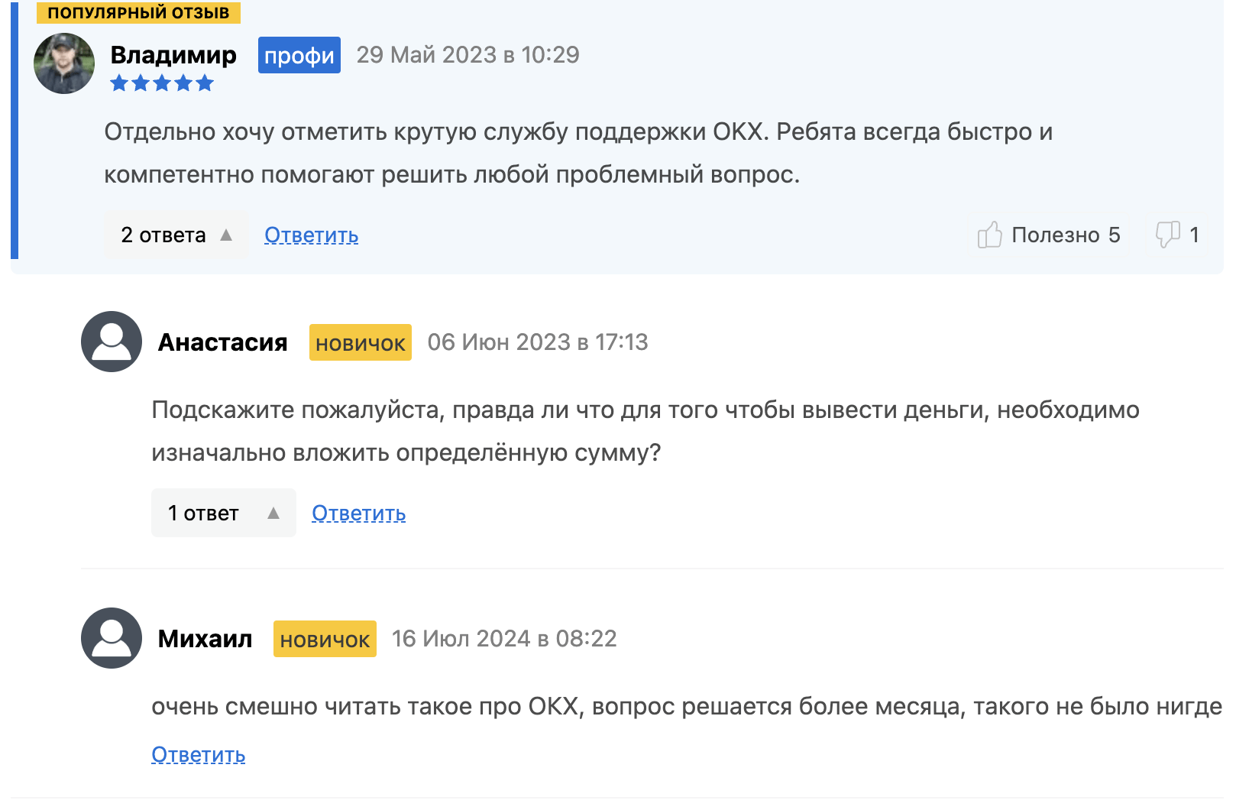The width and height of the screenshot is (1236, 810).
Task: Click Ответить under Владимир's review
Action: 310,235
